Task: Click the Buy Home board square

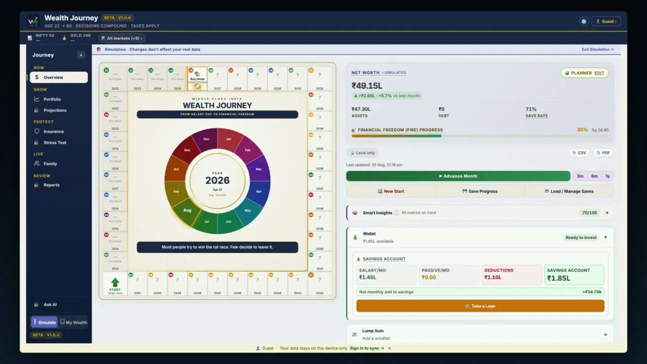Action: click(x=197, y=79)
